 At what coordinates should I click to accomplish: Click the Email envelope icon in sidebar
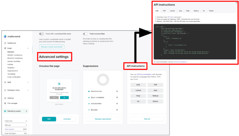tap(5, 48)
